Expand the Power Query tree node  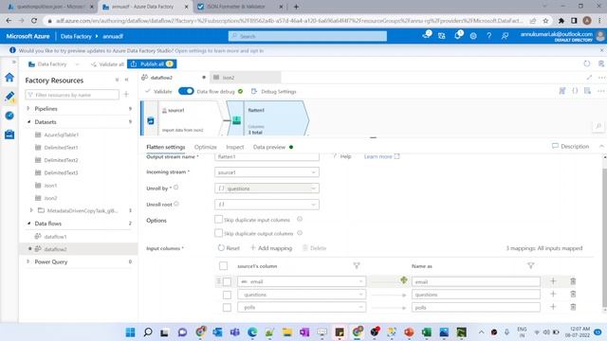click(28, 261)
